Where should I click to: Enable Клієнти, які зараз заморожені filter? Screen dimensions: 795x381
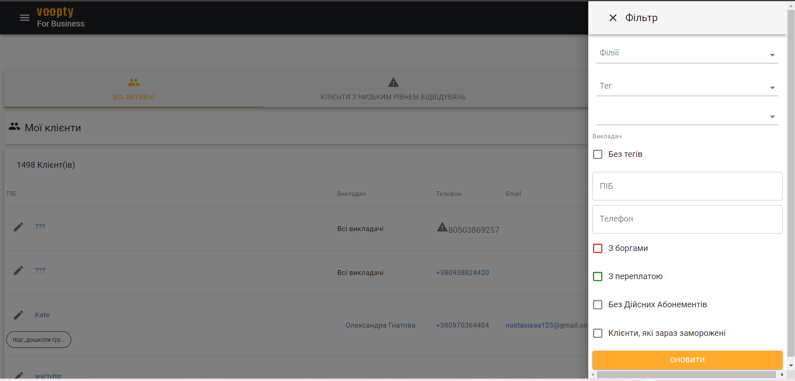[x=597, y=333]
